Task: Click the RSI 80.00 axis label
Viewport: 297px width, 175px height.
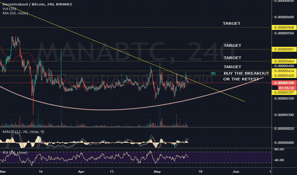Action: pyautogui.click(x=279, y=149)
